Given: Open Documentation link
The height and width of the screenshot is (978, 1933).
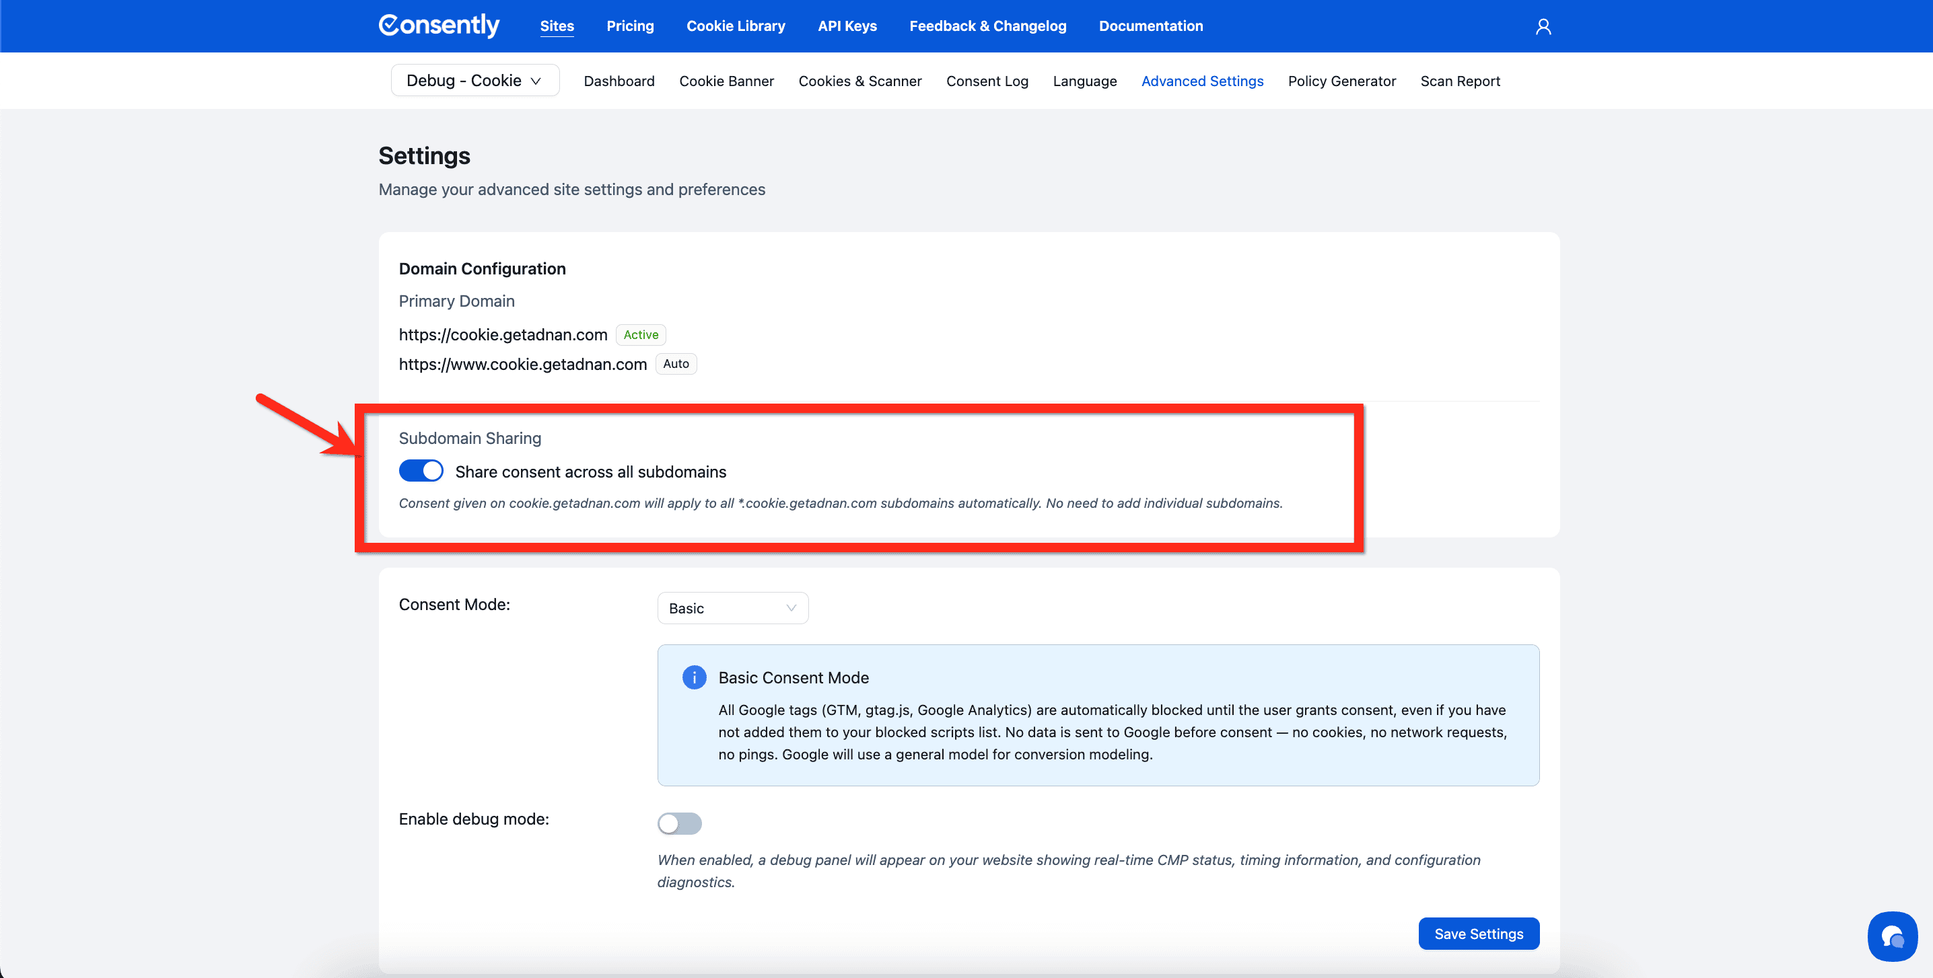Looking at the screenshot, I should click(1150, 26).
